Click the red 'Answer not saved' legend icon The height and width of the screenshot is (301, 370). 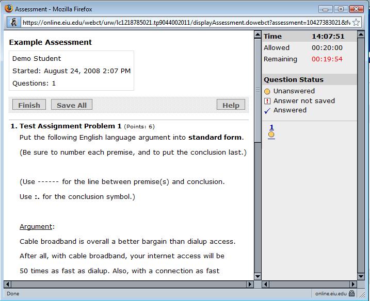[x=267, y=101]
